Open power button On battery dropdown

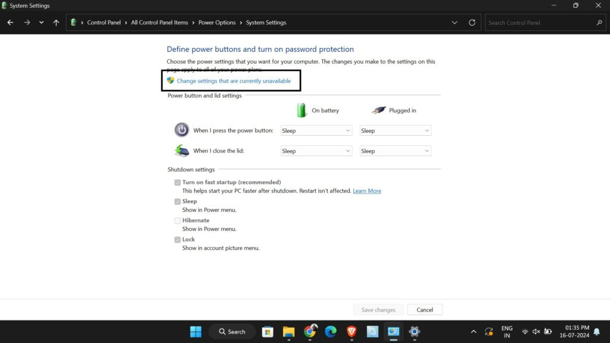316,130
